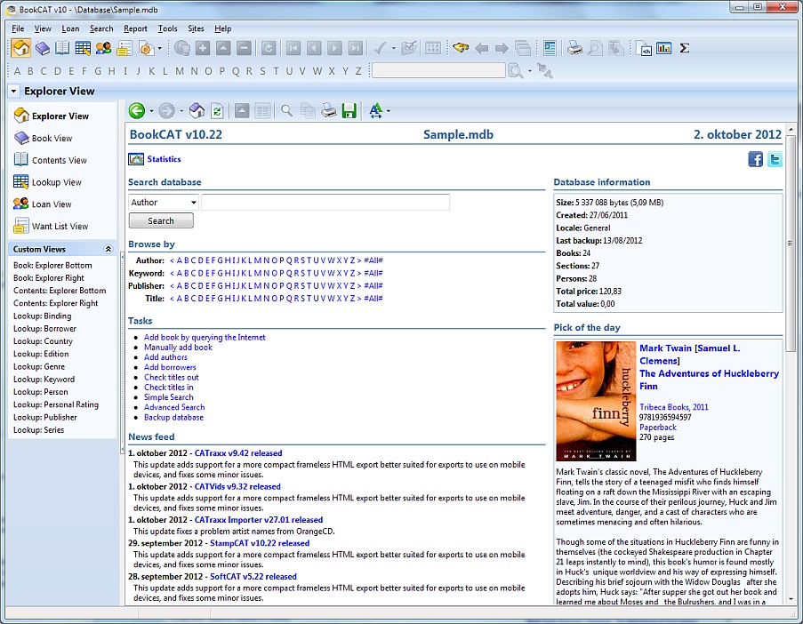The image size is (803, 624).
Task: Open the back button history dropdown arrow
Action: 151,110
